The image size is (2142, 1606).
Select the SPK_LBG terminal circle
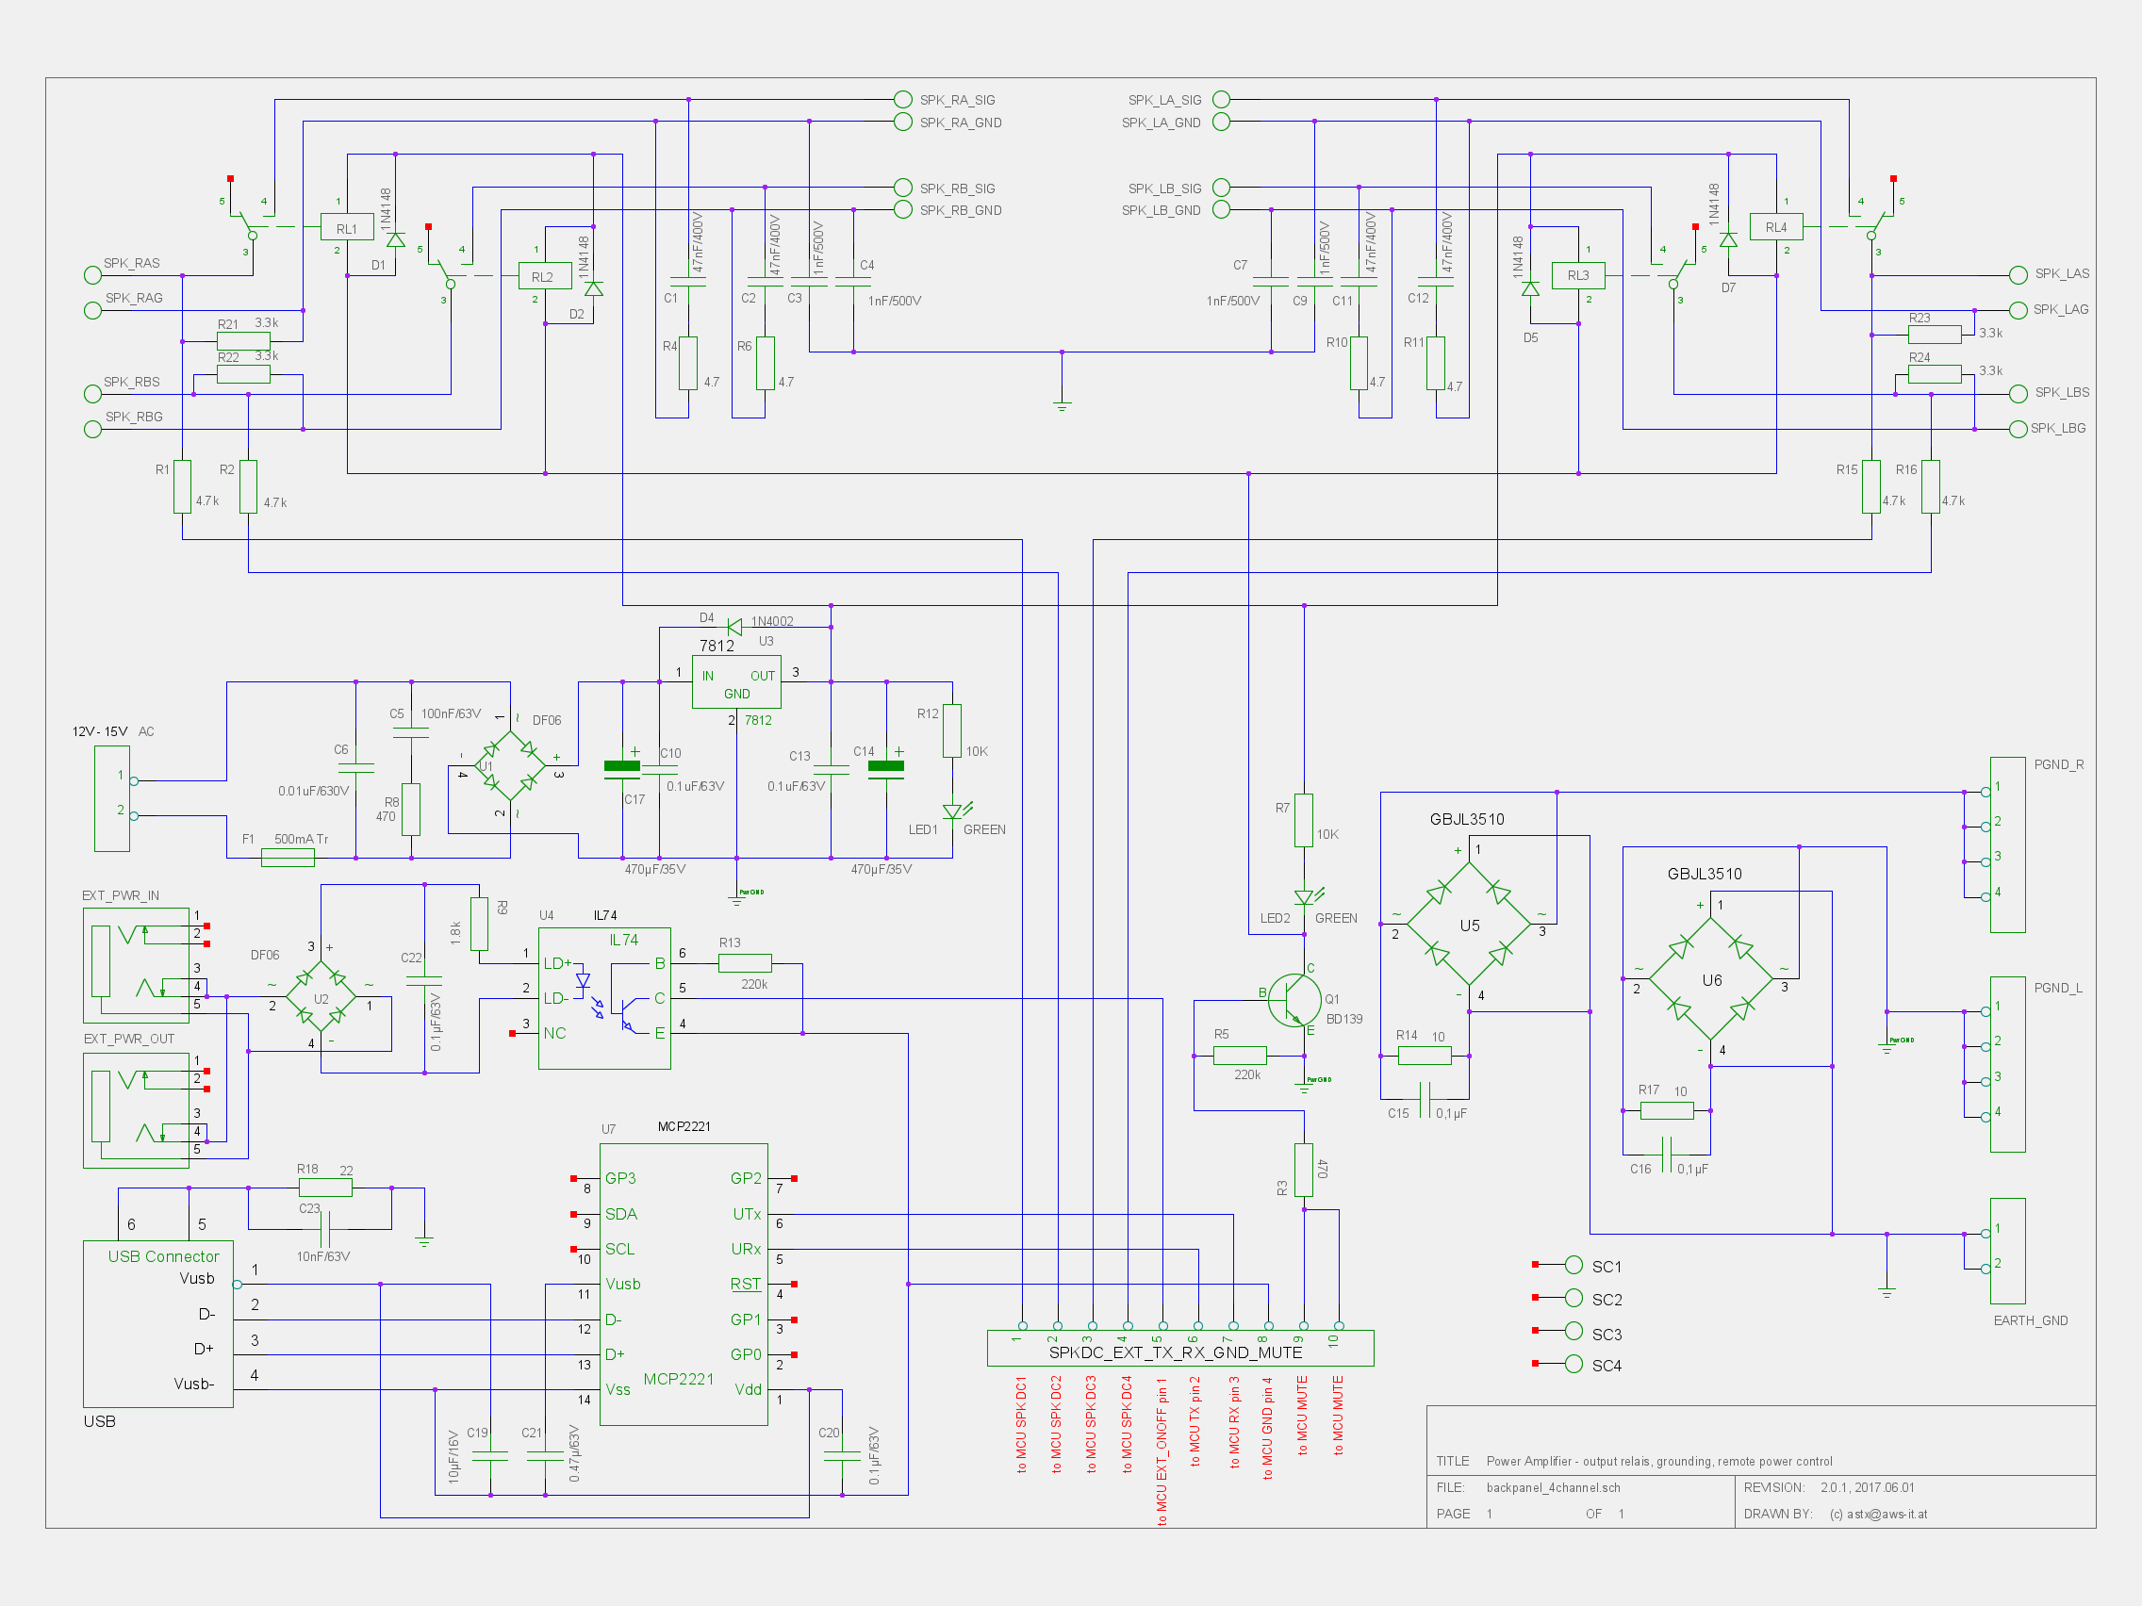click(2018, 429)
